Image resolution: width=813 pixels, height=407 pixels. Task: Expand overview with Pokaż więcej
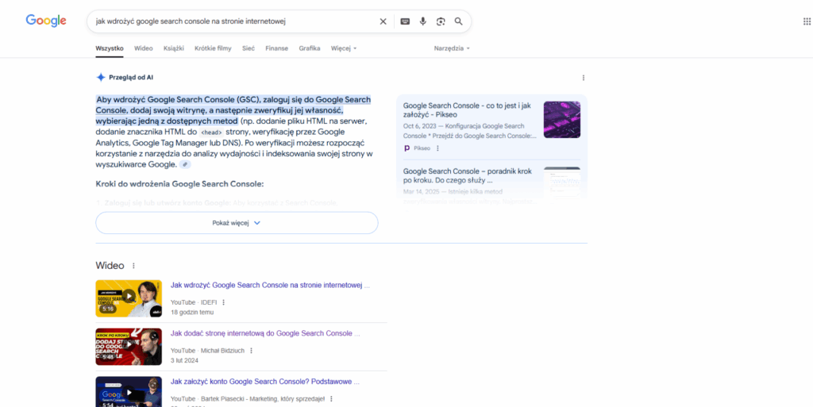[237, 223]
